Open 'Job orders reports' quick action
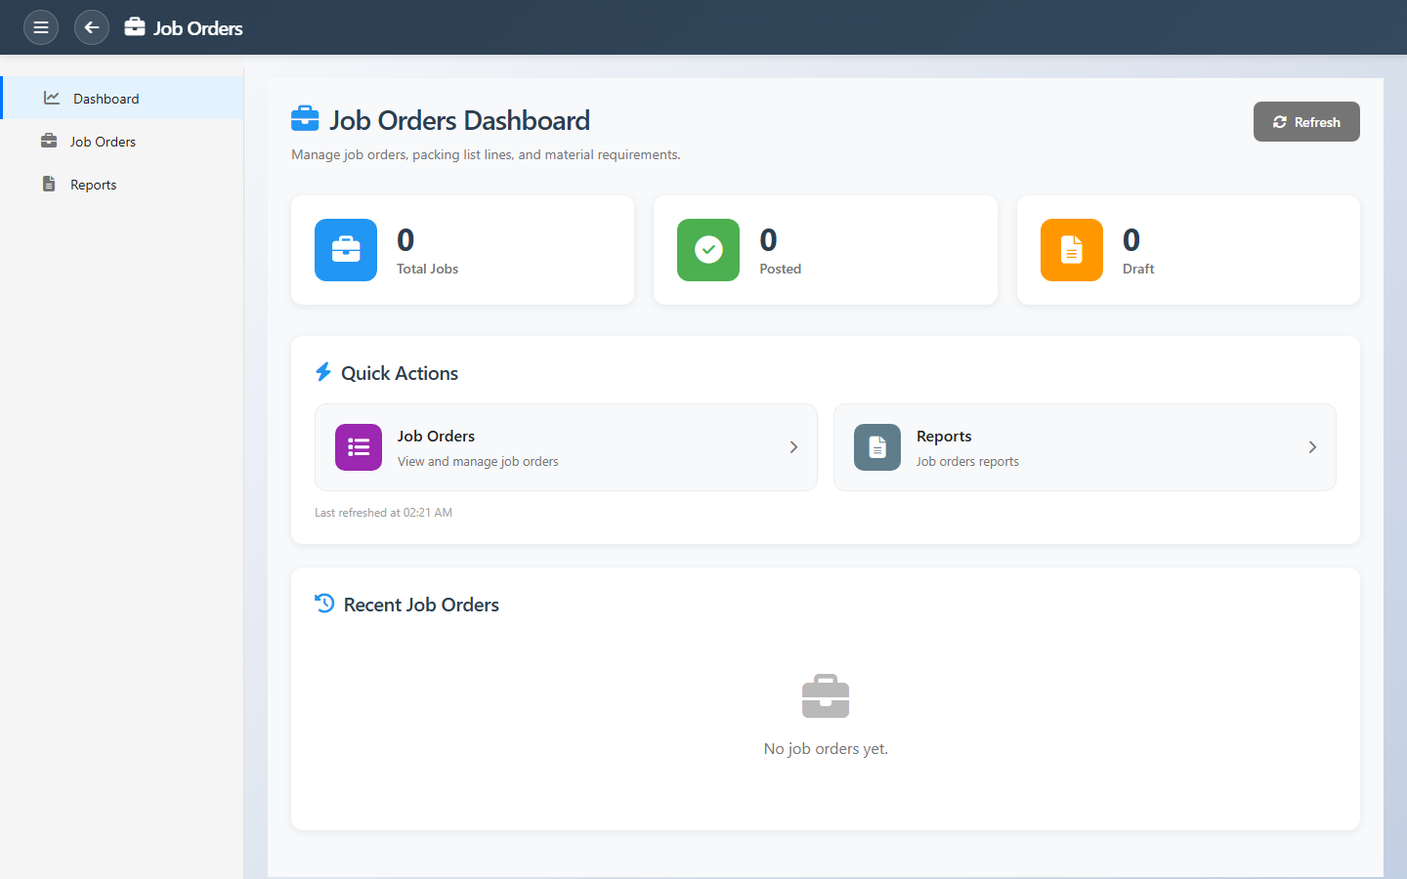 click(967, 462)
